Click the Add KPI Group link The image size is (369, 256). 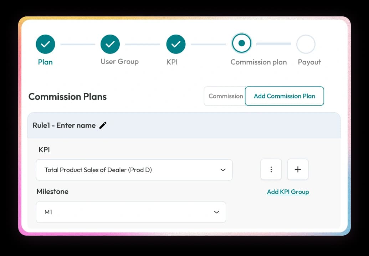pyautogui.click(x=288, y=192)
